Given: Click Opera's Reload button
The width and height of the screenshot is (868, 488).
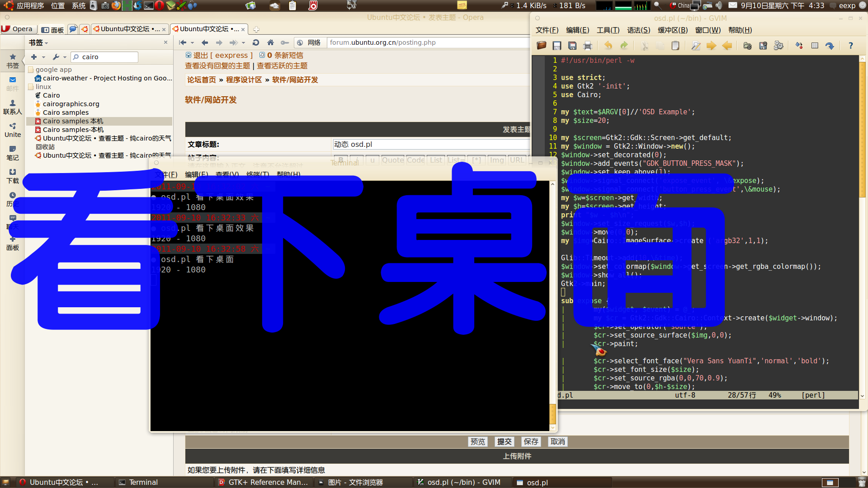Looking at the screenshot, I should tap(255, 42).
